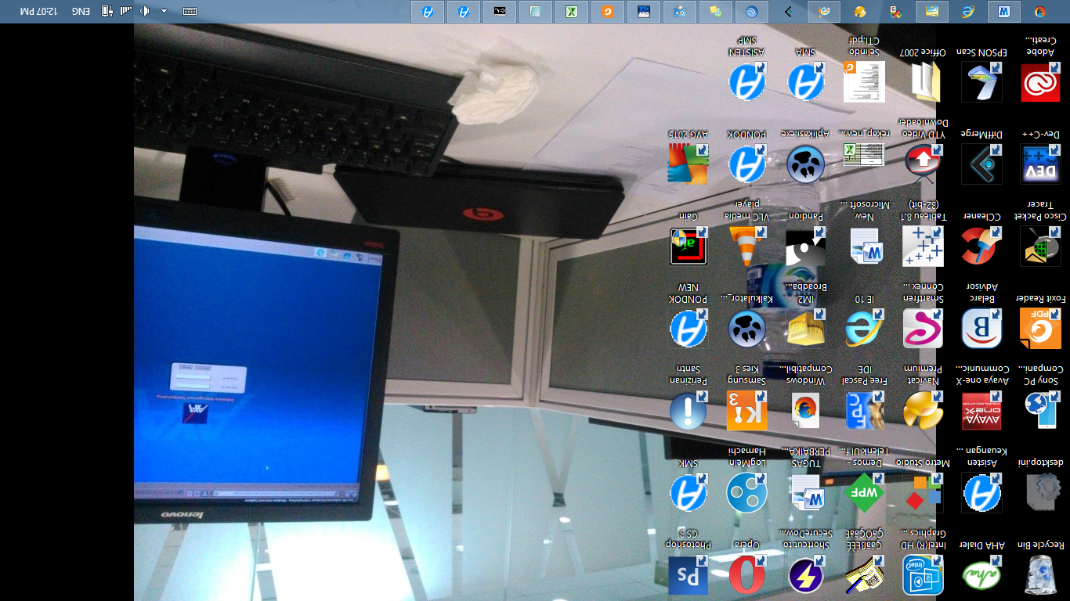Open the Perizinan Santri shortcut
1070x601 pixels.
click(x=688, y=410)
